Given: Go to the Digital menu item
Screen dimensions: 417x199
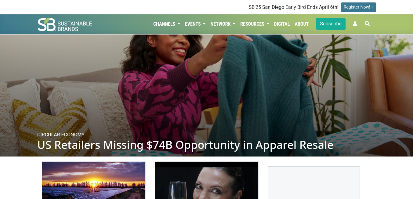Looking at the screenshot, I should pos(282,24).
